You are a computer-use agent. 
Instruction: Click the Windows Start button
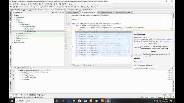pyautogui.click(x=12, y=101)
